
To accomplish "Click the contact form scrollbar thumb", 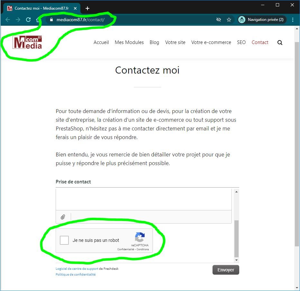I will [236, 239].
